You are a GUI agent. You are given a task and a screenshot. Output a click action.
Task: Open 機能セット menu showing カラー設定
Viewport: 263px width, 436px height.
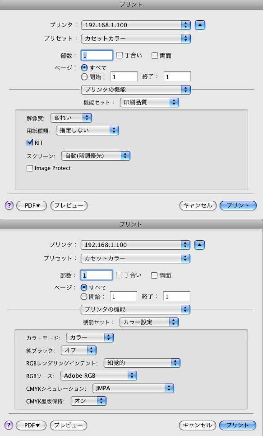pyautogui.click(x=149, y=322)
